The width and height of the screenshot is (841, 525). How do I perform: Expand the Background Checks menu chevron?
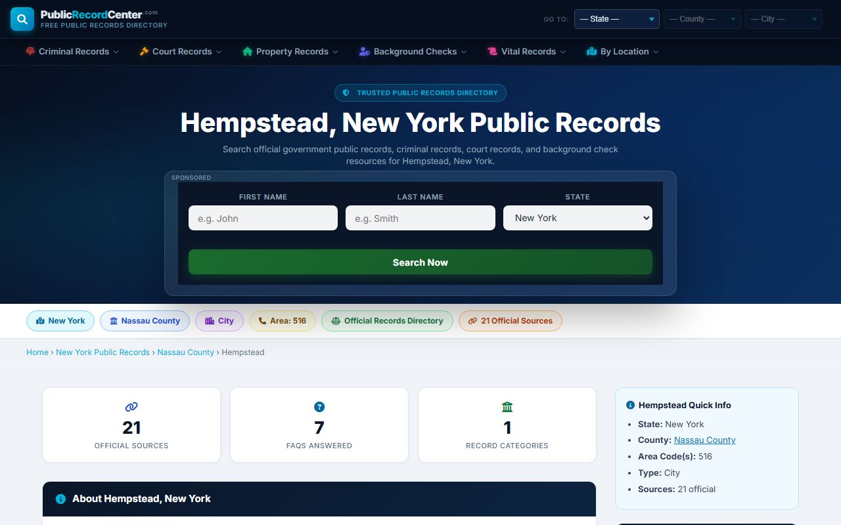coord(464,52)
